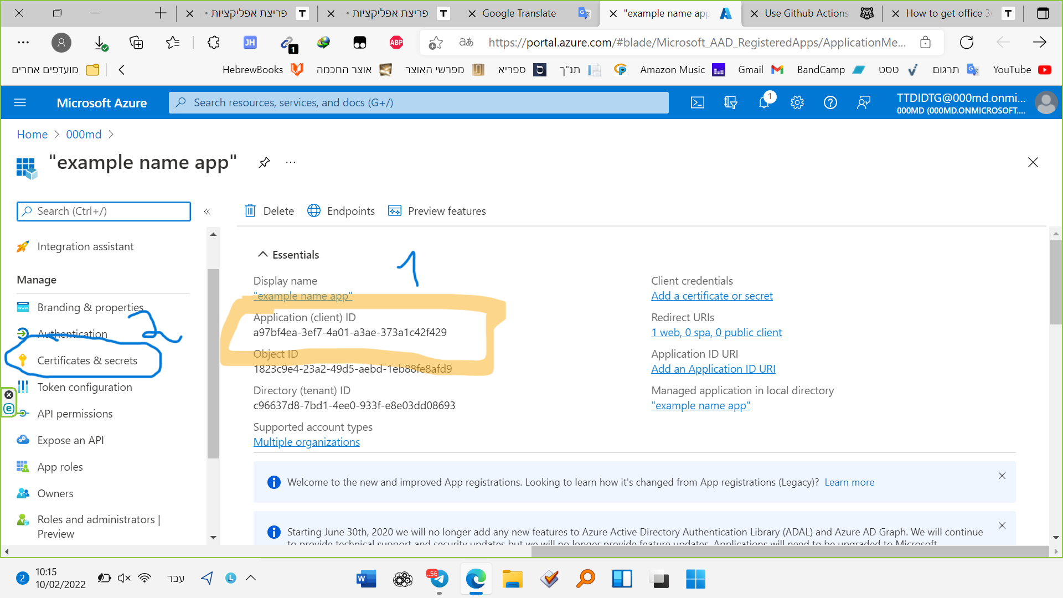This screenshot has width=1063, height=598.
Task: Click the Delete trash icon
Action: [250, 211]
